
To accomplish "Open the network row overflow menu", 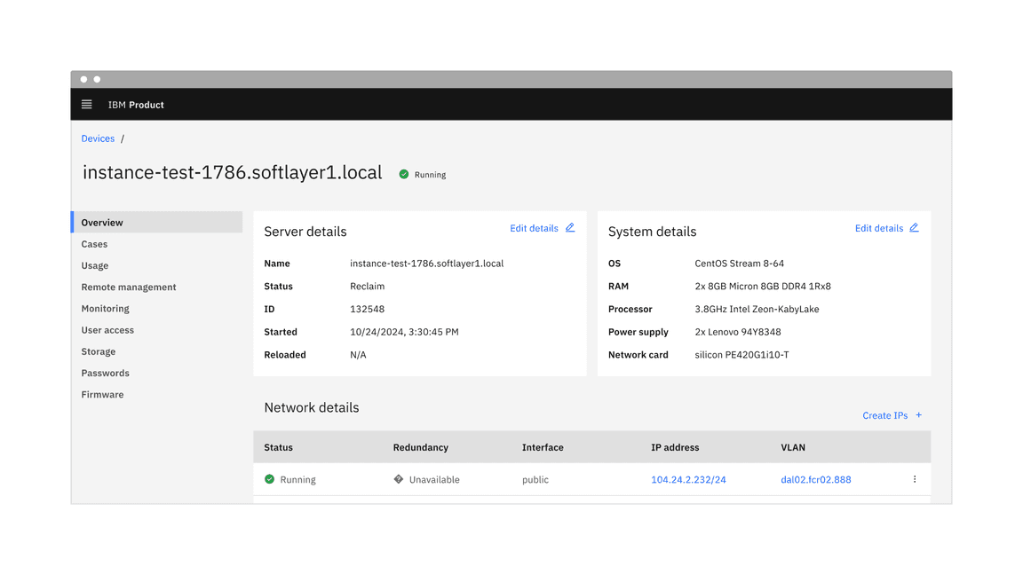I will [x=915, y=479].
